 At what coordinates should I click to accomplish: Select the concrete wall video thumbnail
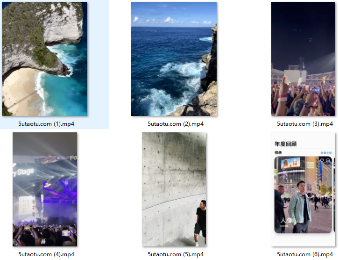coord(174,189)
